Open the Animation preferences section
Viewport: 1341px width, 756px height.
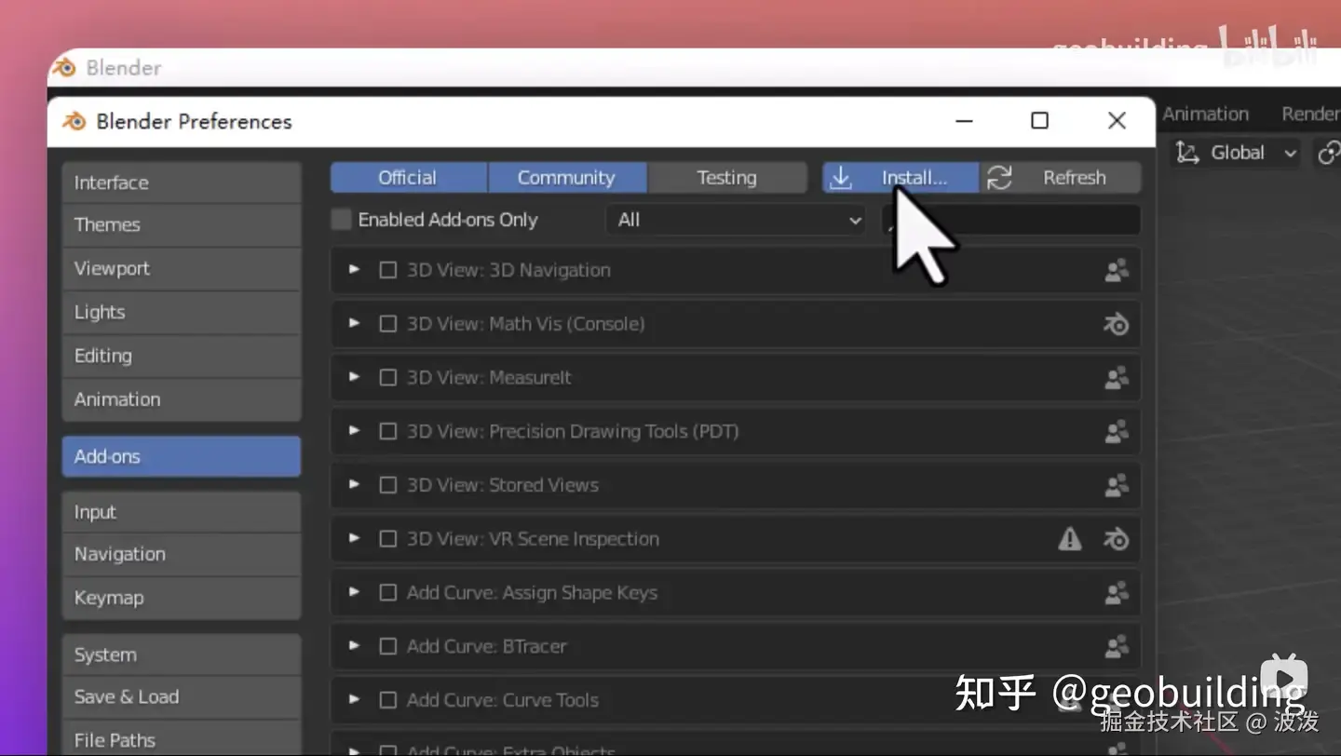[x=182, y=399]
